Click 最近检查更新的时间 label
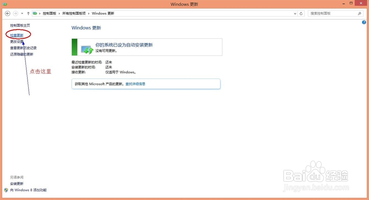369x200 pixels. pyautogui.click(x=87, y=62)
